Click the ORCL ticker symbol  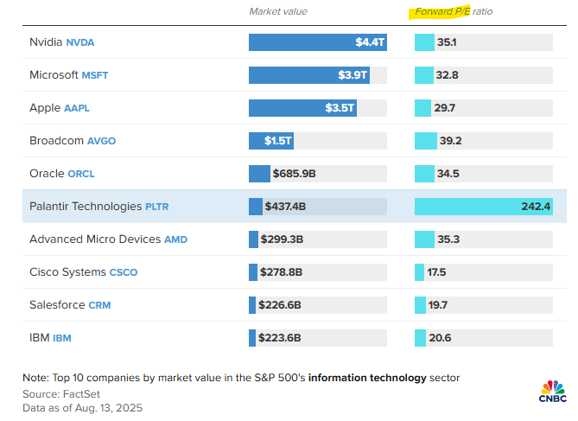80,174
